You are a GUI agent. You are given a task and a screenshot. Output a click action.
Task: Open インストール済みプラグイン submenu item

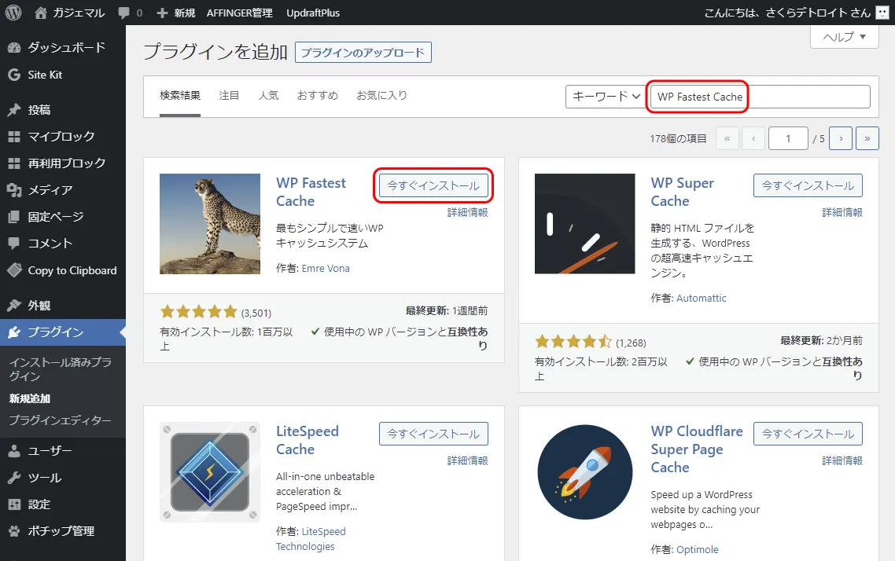pyautogui.click(x=61, y=368)
